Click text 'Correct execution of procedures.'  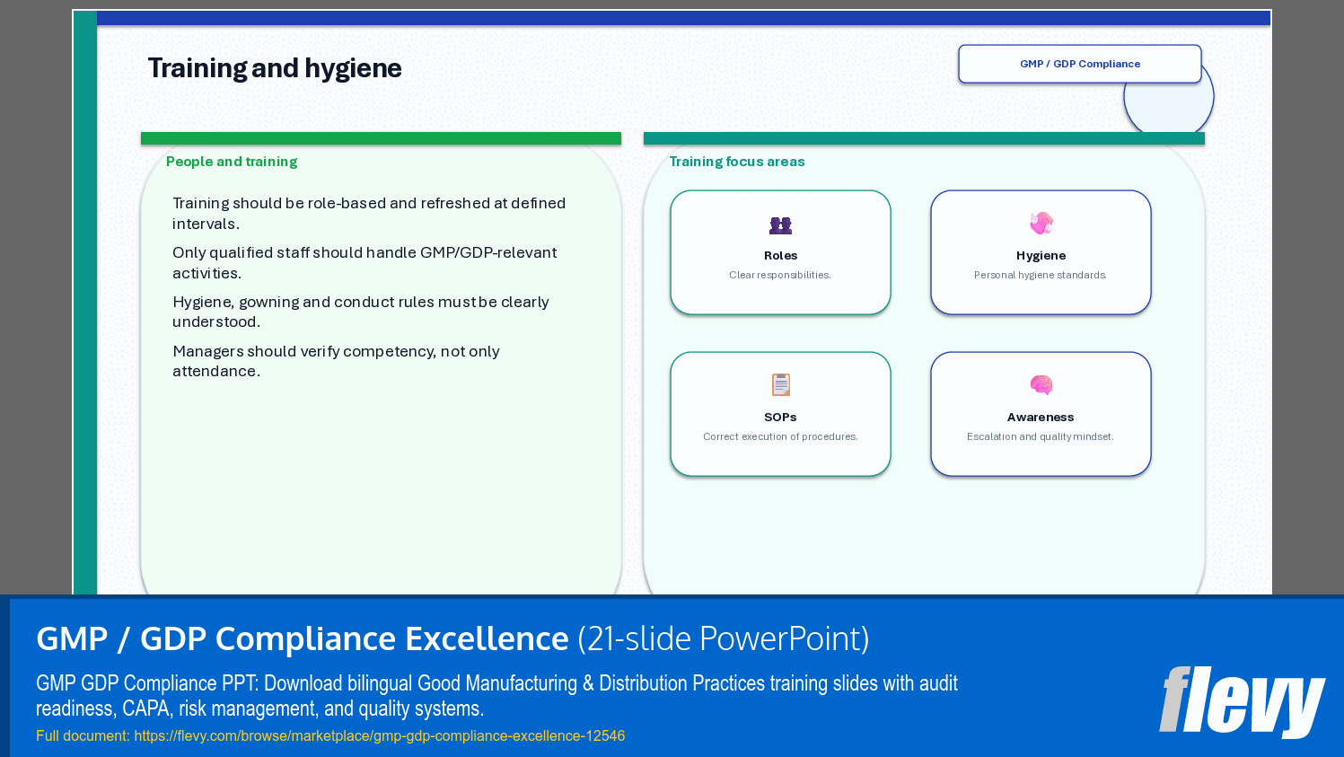tap(780, 436)
